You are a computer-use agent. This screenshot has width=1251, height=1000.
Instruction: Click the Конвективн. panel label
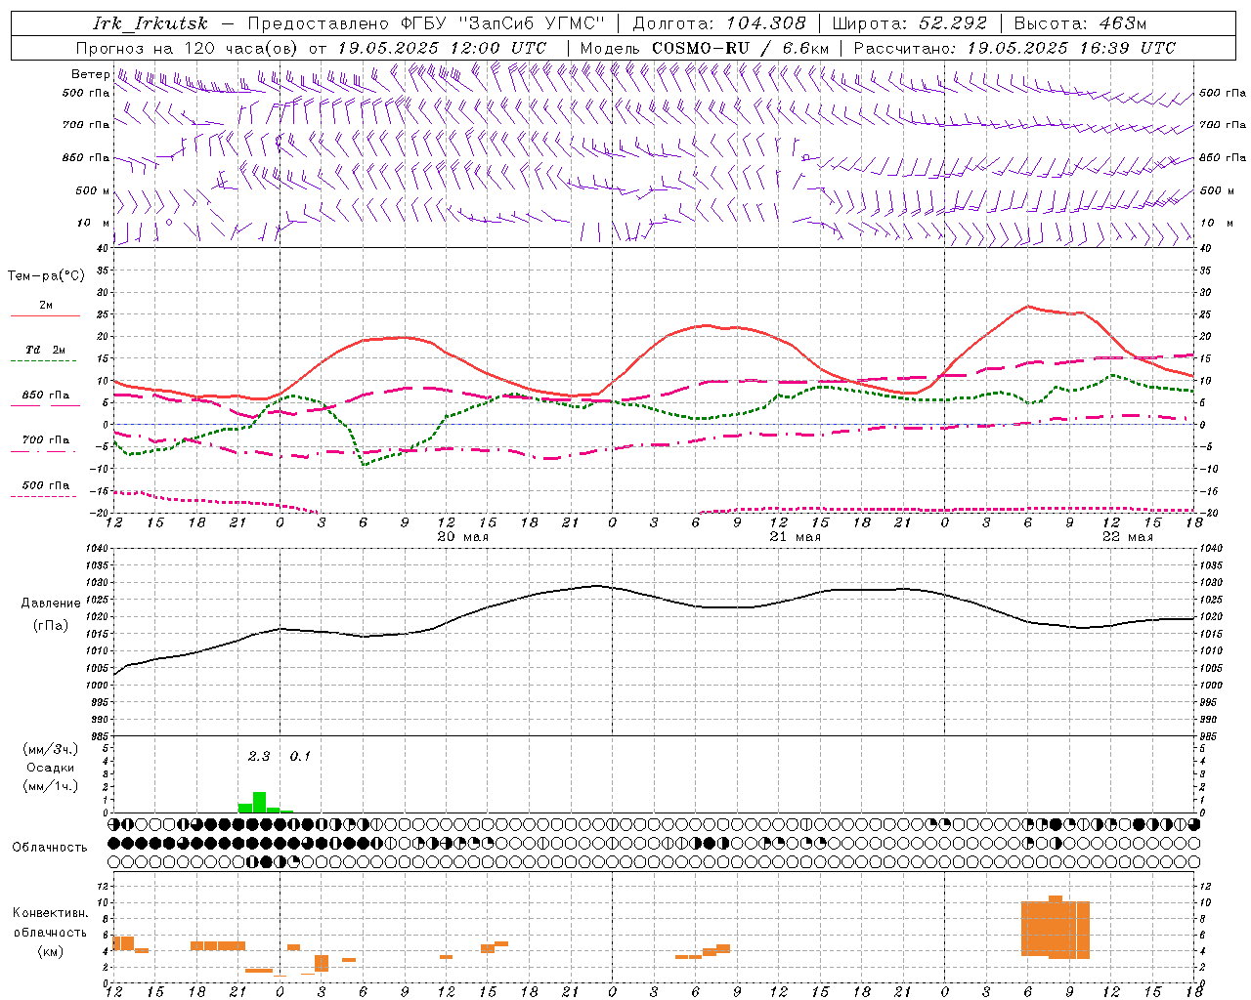[51, 913]
